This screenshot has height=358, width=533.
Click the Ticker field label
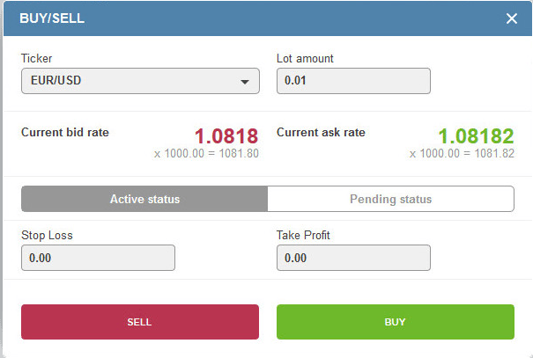click(36, 59)
